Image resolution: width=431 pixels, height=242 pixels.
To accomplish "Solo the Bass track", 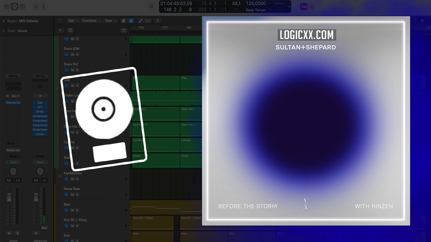I will point(77,210).
